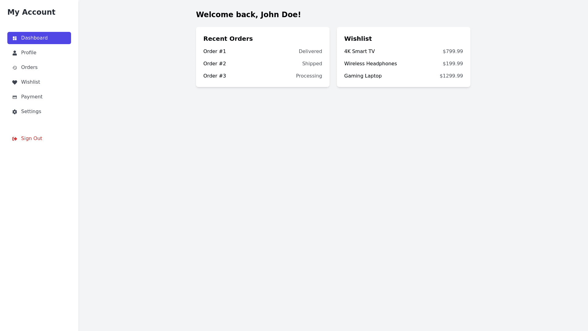Select the Dashboard navigation button

[39, 38]
